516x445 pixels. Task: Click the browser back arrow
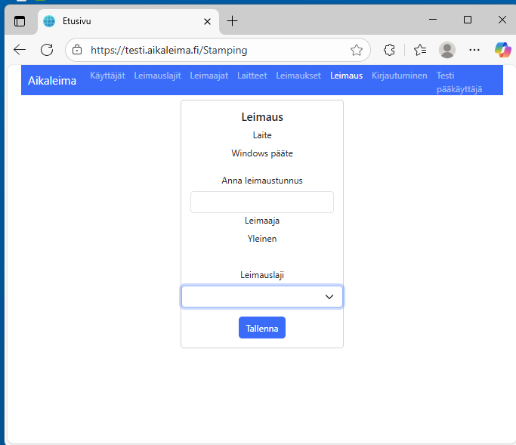pyautogui.click(x=20, y=50)
